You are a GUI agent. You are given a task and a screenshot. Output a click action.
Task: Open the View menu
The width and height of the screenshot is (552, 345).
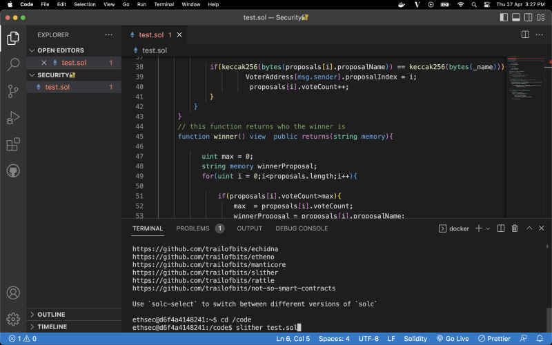click(109, 5)
